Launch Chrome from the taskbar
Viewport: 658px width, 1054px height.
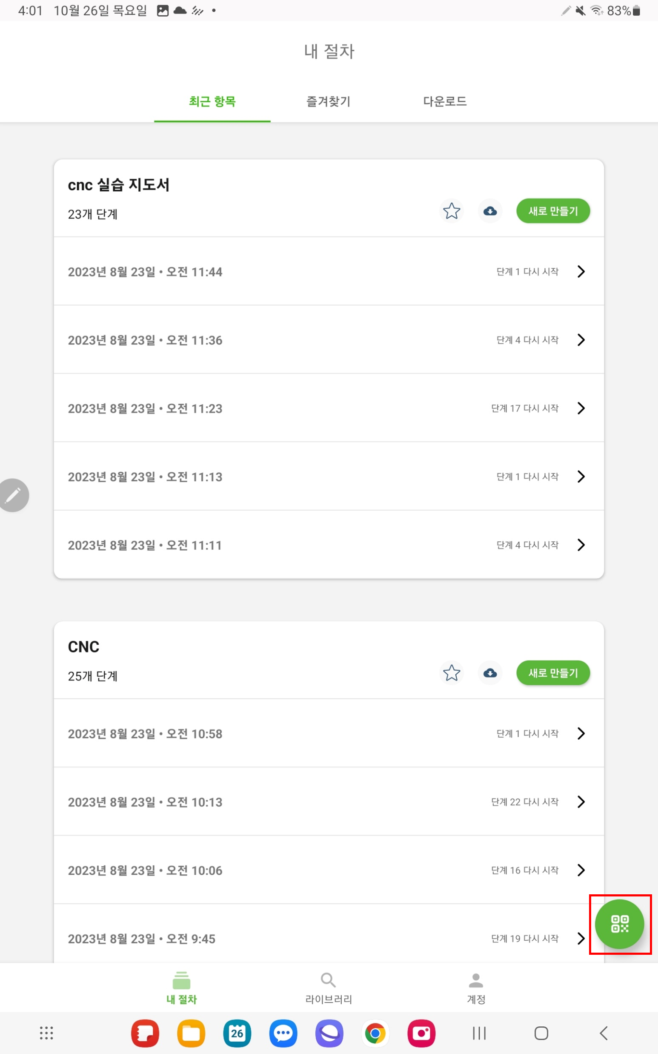[x=375, y=1033]
